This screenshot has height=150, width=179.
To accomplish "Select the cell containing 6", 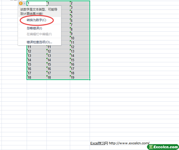I will click(x=80, y=21).
